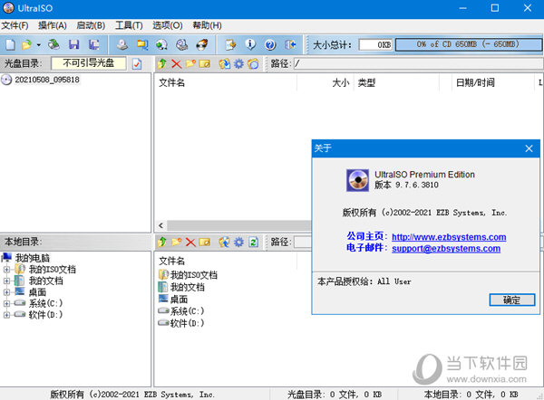Click the CD 650MB capacity progress bar
Image resolution: width=544 pixels, height=400 pixels.
(x=469, y=44)
